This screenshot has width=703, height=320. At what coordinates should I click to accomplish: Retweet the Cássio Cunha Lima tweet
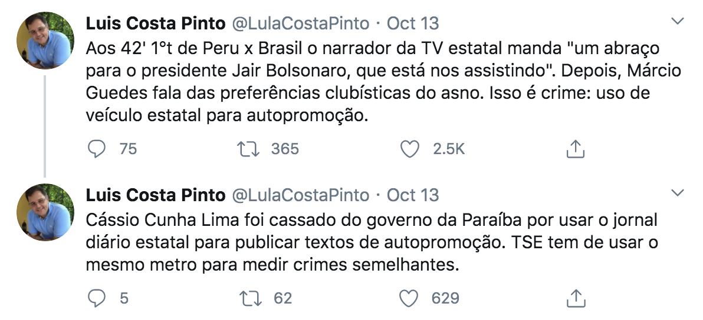(251, 299)
